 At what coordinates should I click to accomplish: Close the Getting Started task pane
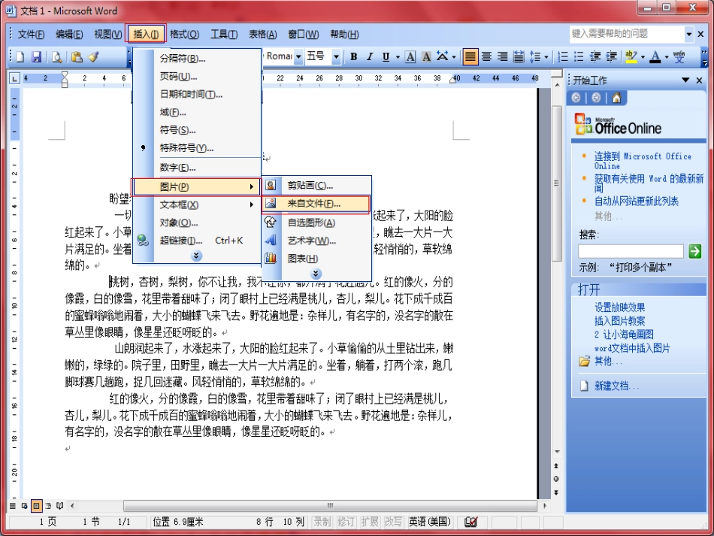pyautogui.click(x=700, y=80)
